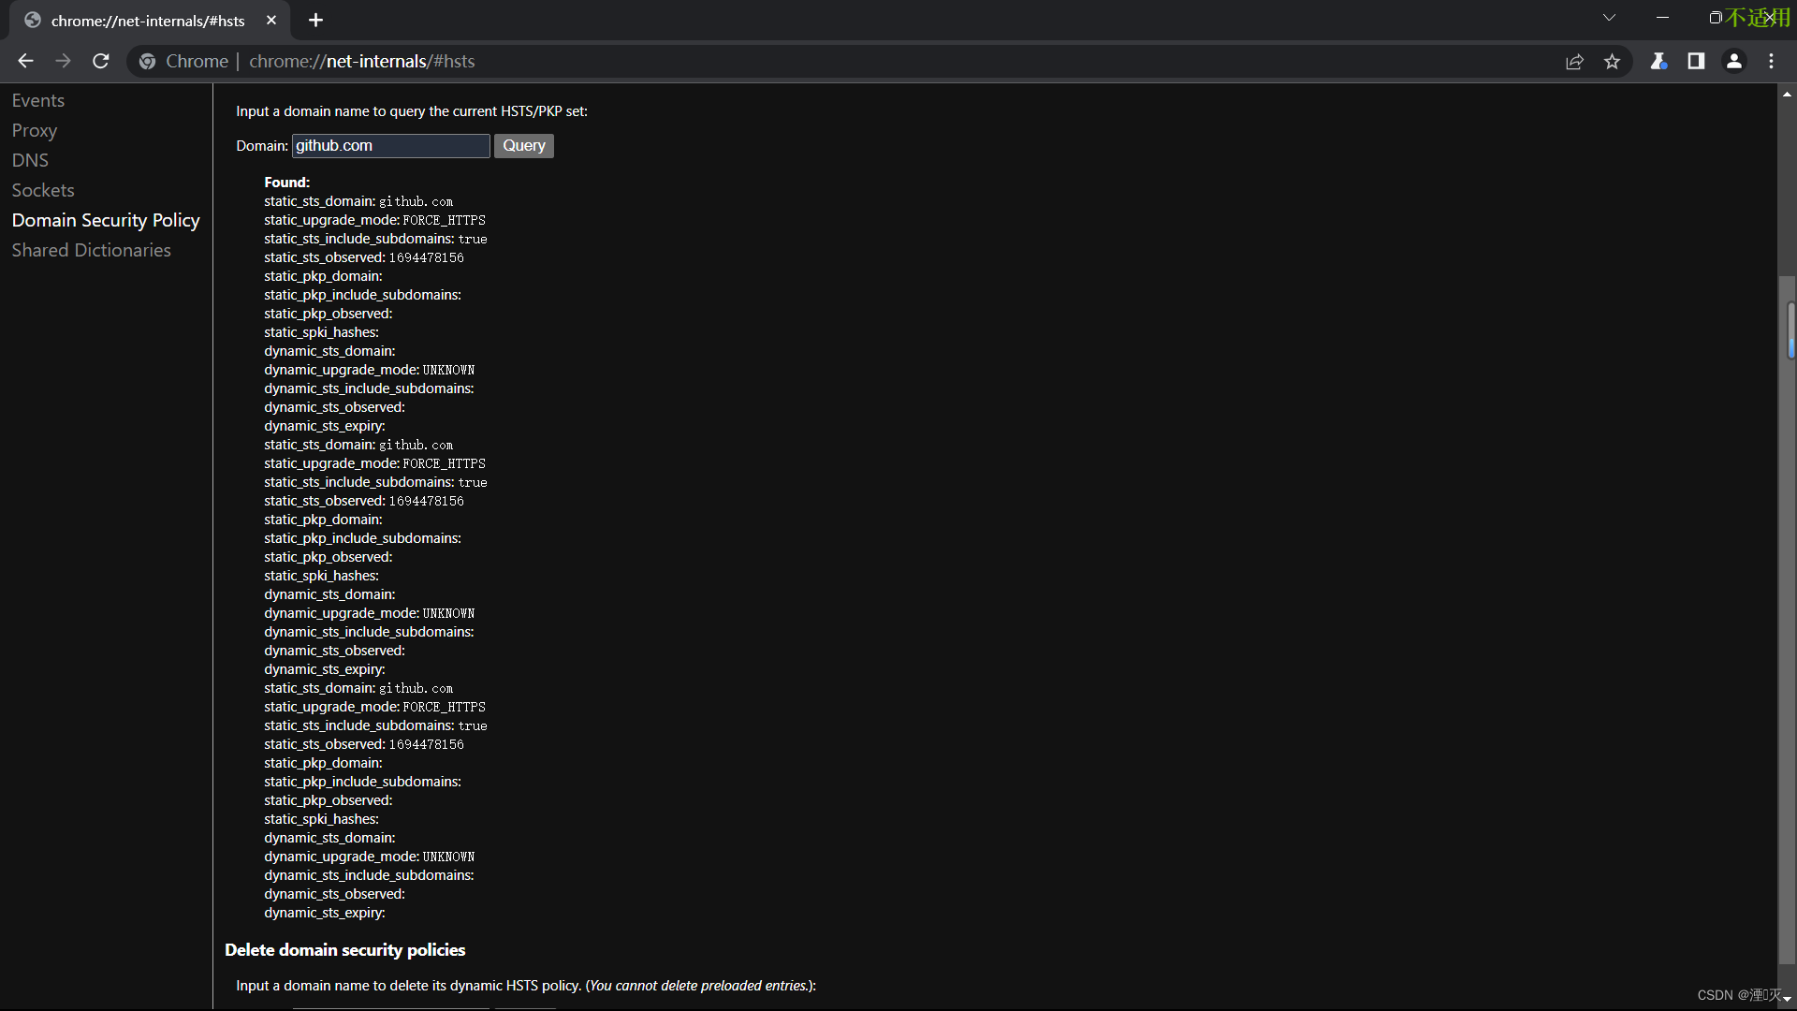
Task: Go back with the browser back arrow
Action: tap(25, 61)
